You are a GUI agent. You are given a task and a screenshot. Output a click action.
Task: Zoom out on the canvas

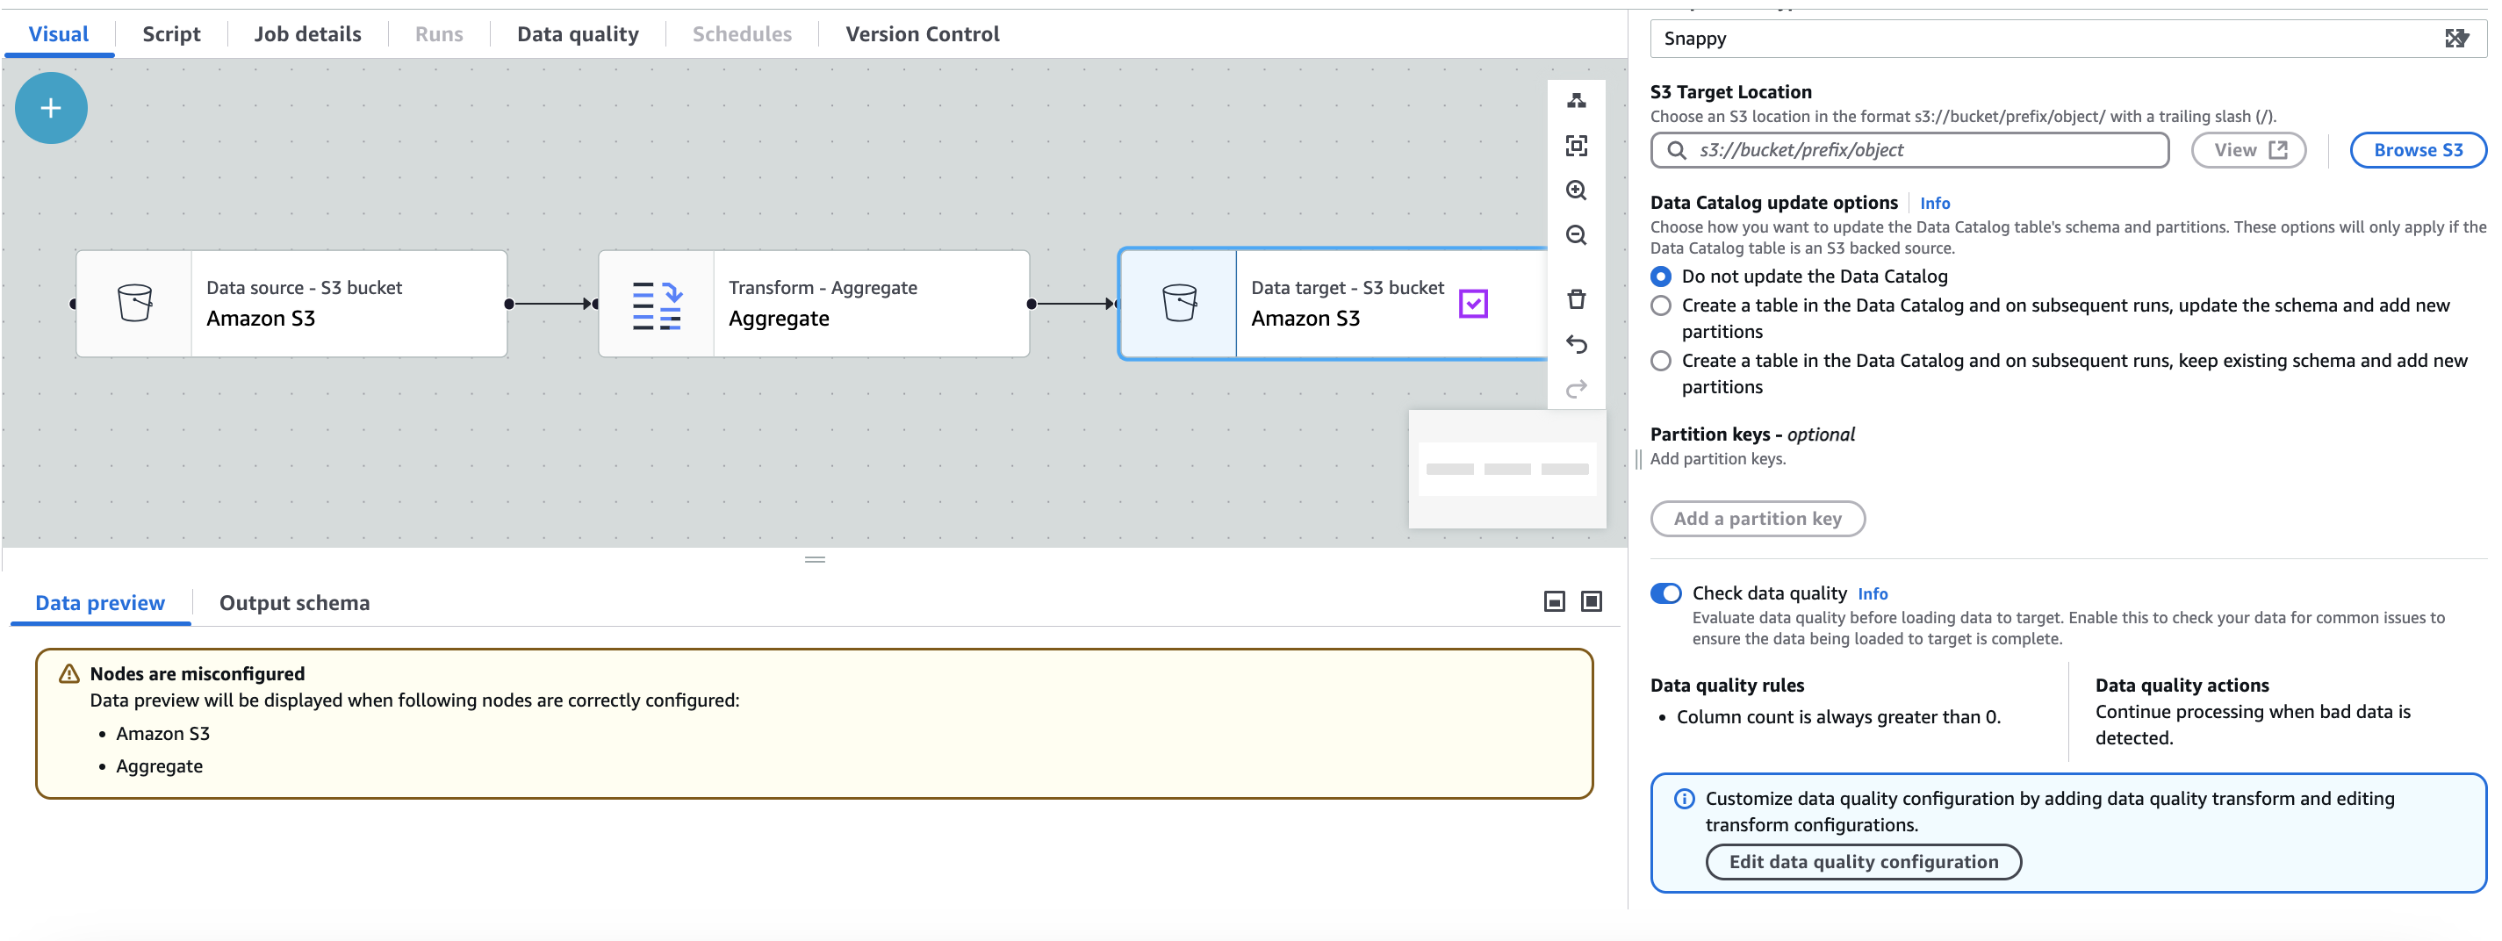pos(1576,235)
